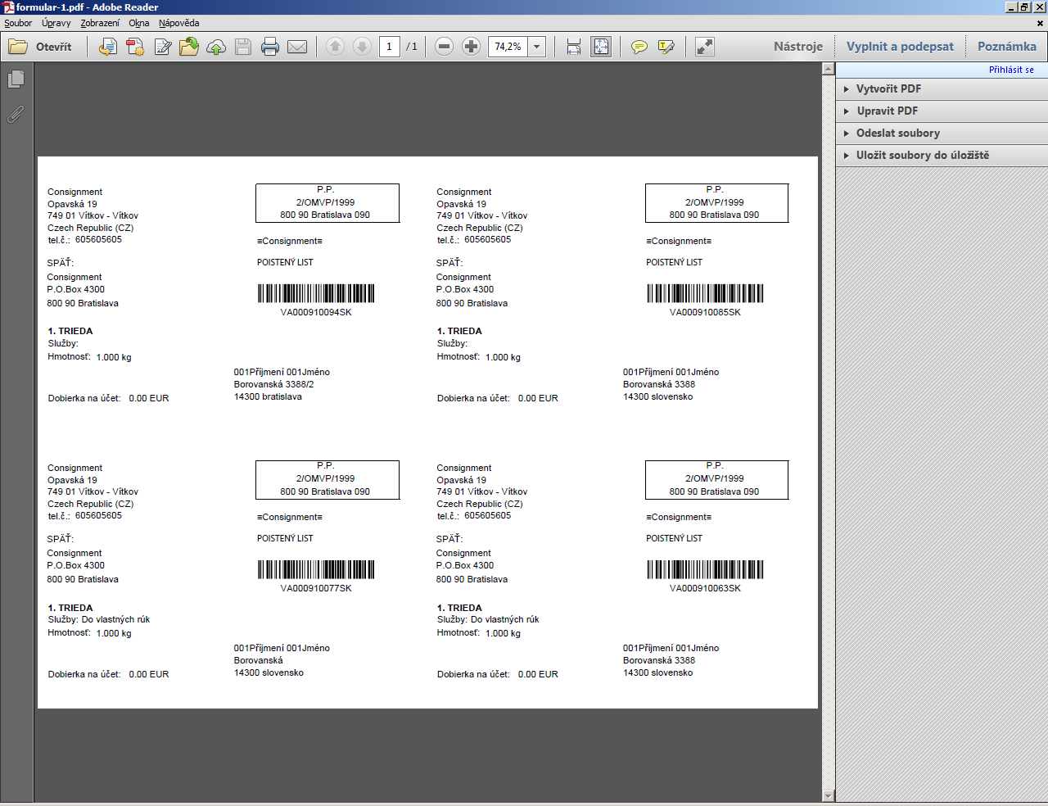Click the save floppy disk icon
Screen dimensions: 1048x806
243,47
